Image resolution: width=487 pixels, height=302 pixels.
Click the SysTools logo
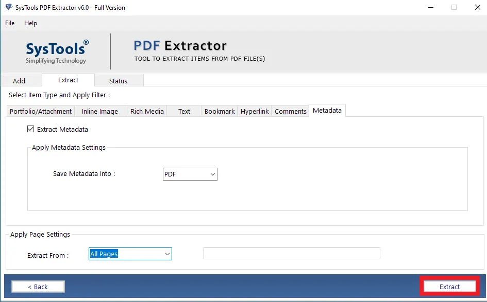[57, 52]
